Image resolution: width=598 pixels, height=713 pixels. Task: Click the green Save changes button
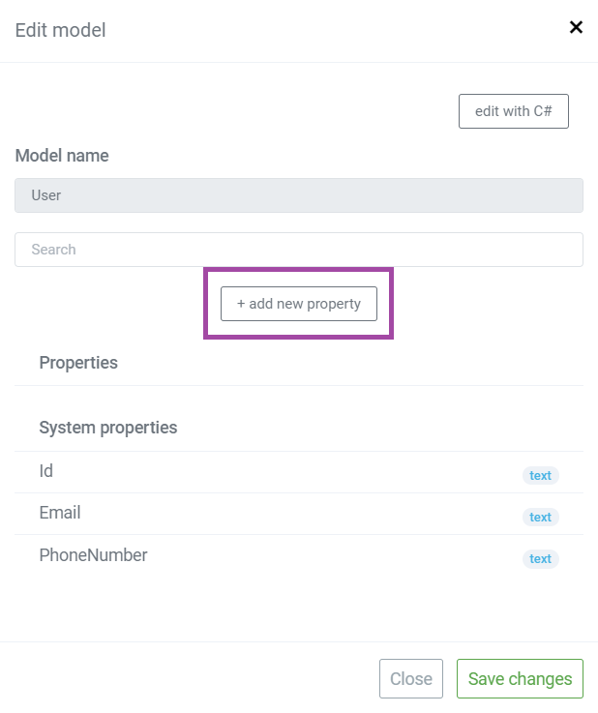pos(520,679)
